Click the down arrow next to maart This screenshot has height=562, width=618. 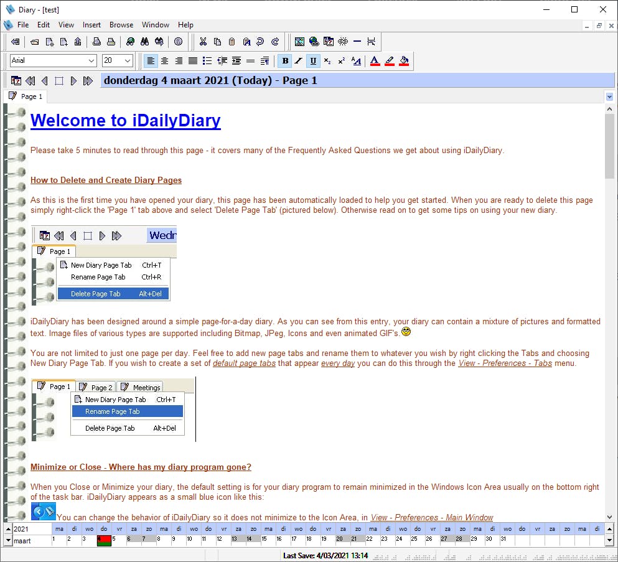coord(8,541)
